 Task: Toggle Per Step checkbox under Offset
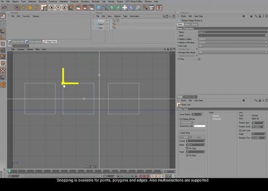[x=187, y=149]
